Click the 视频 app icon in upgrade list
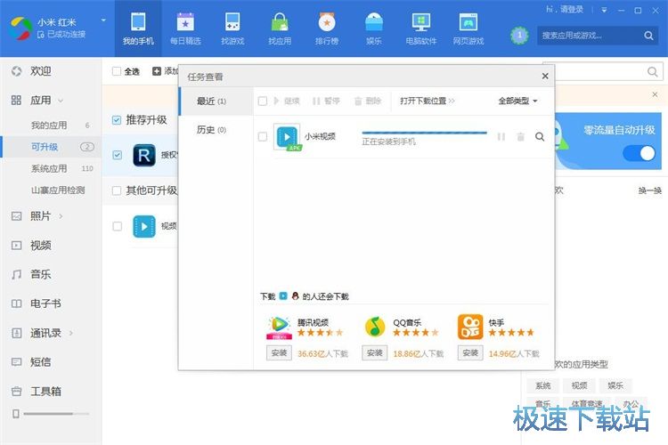 pyautogui.click(x=144, y=226)
